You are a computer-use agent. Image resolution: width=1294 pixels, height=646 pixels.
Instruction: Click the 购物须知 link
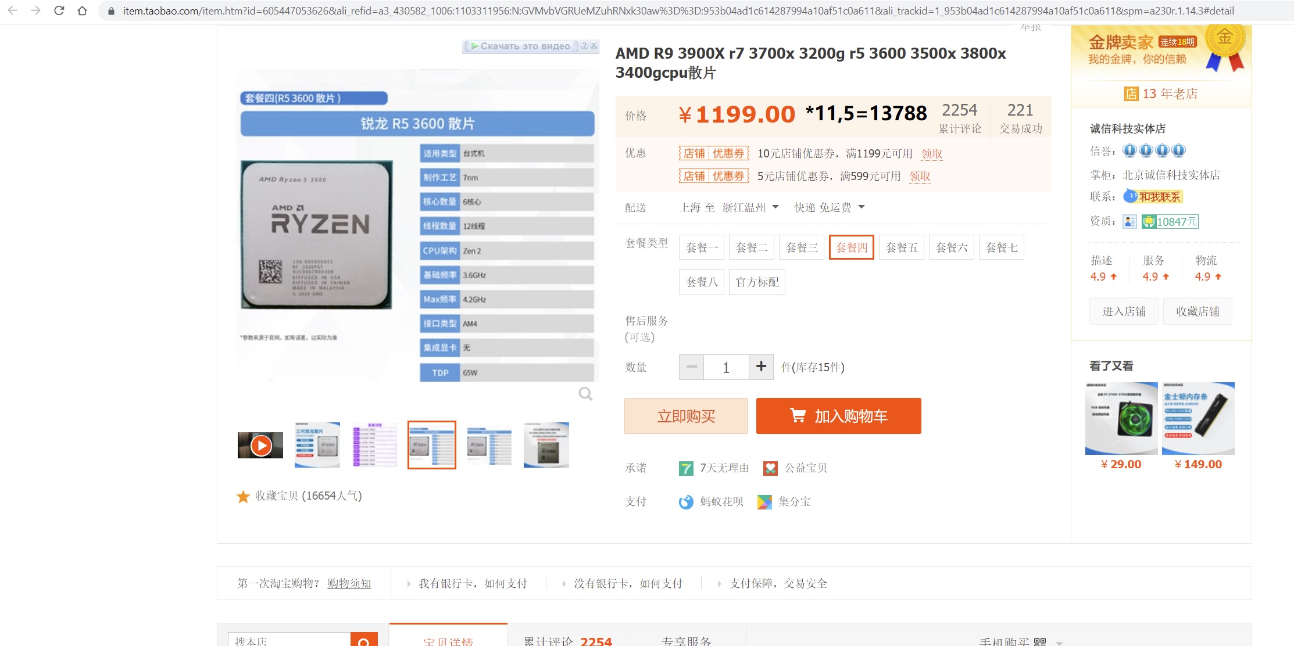coord(349,583)
